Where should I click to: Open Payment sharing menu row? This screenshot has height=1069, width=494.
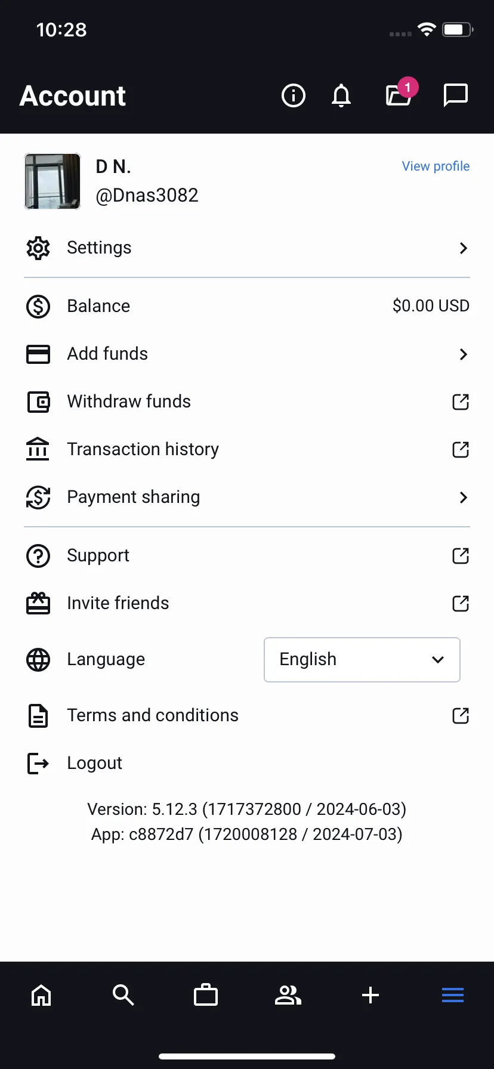pyautogui.click(x=247, y=498)
